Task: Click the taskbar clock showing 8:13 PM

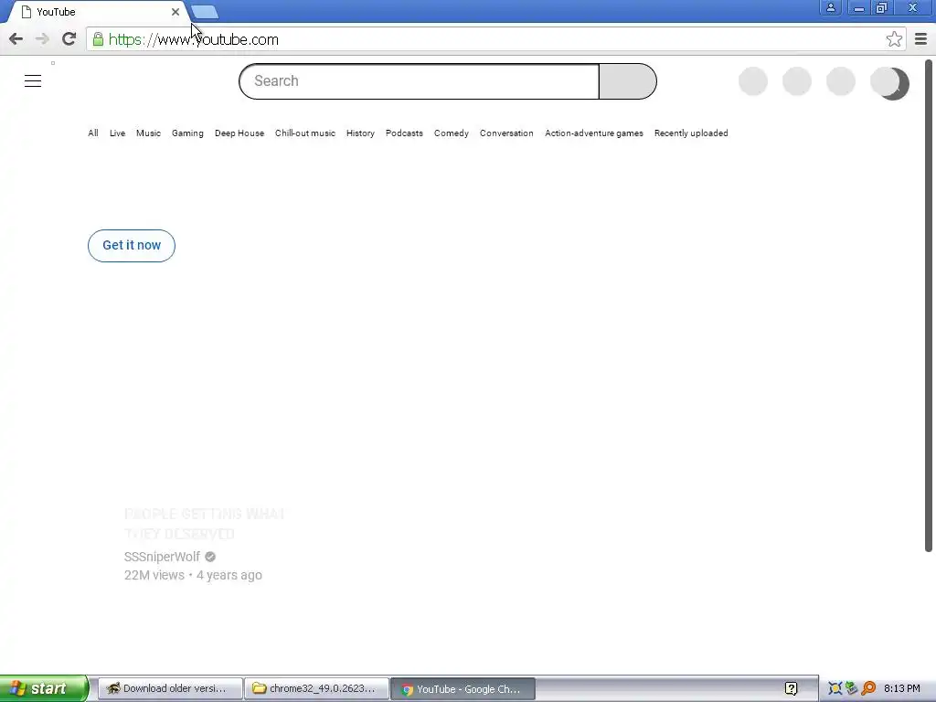Action: click(x=902, y=688)
